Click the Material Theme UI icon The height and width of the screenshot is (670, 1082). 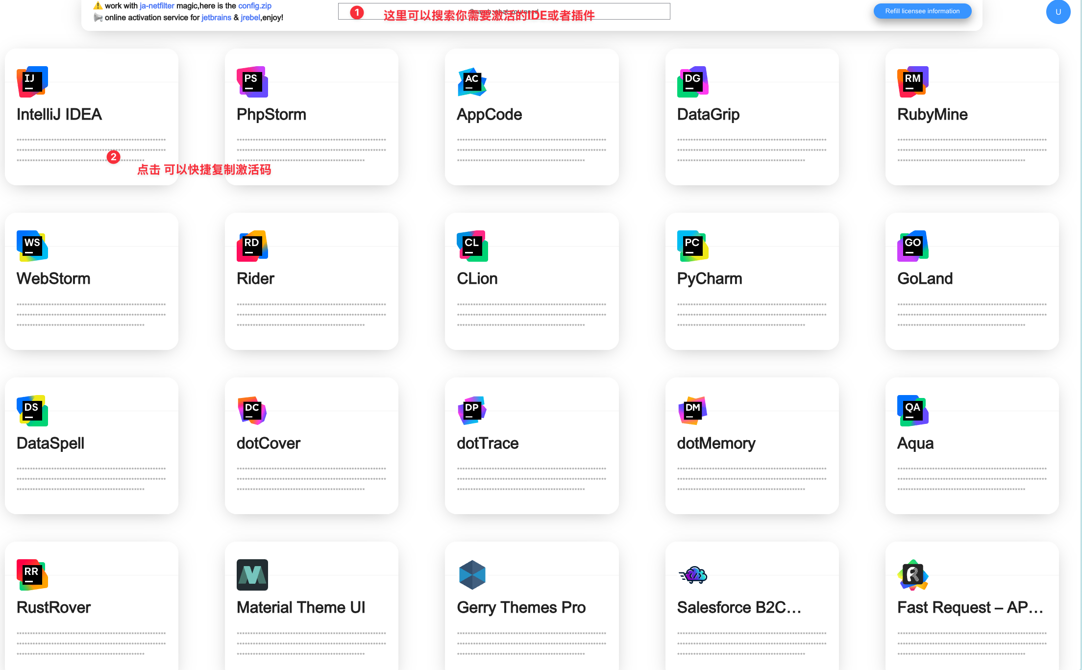click(x=252, y=575)
